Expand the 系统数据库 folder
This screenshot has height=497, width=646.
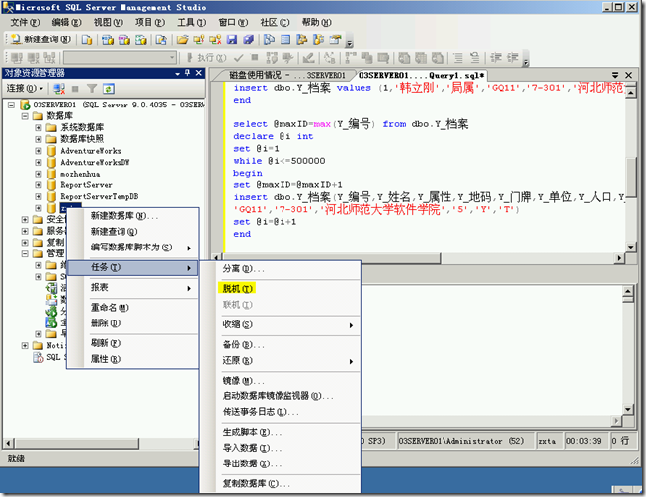tap(39, 128)
